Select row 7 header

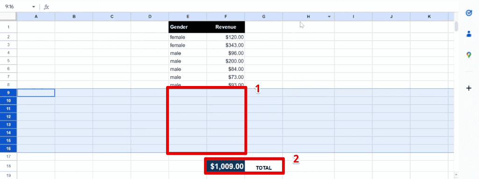coord(8,77)
